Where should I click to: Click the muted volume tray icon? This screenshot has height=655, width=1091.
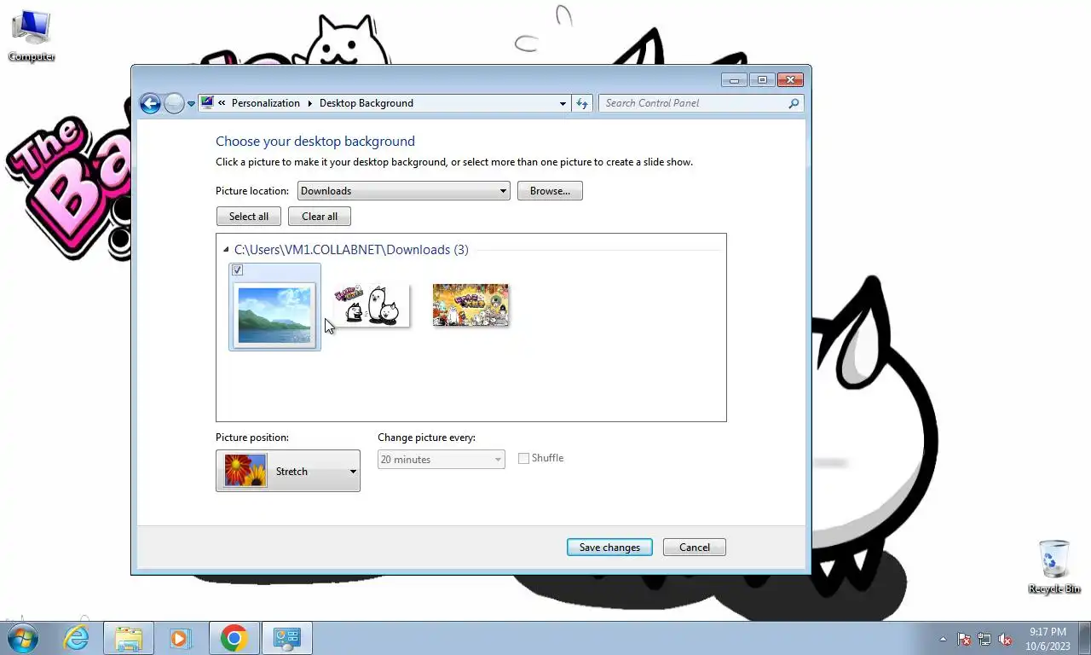[1005, 639]
